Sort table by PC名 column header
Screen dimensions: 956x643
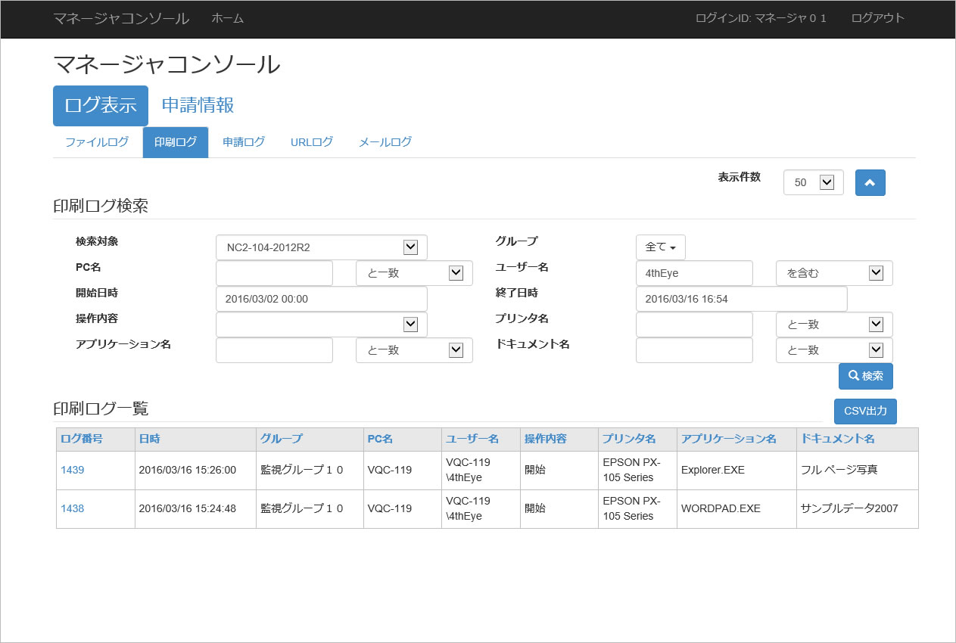tap(380, 439)
